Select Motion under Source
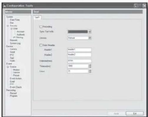Image resolution: width=148 pixels, height=117 pixels. click(x=16, y=70)
